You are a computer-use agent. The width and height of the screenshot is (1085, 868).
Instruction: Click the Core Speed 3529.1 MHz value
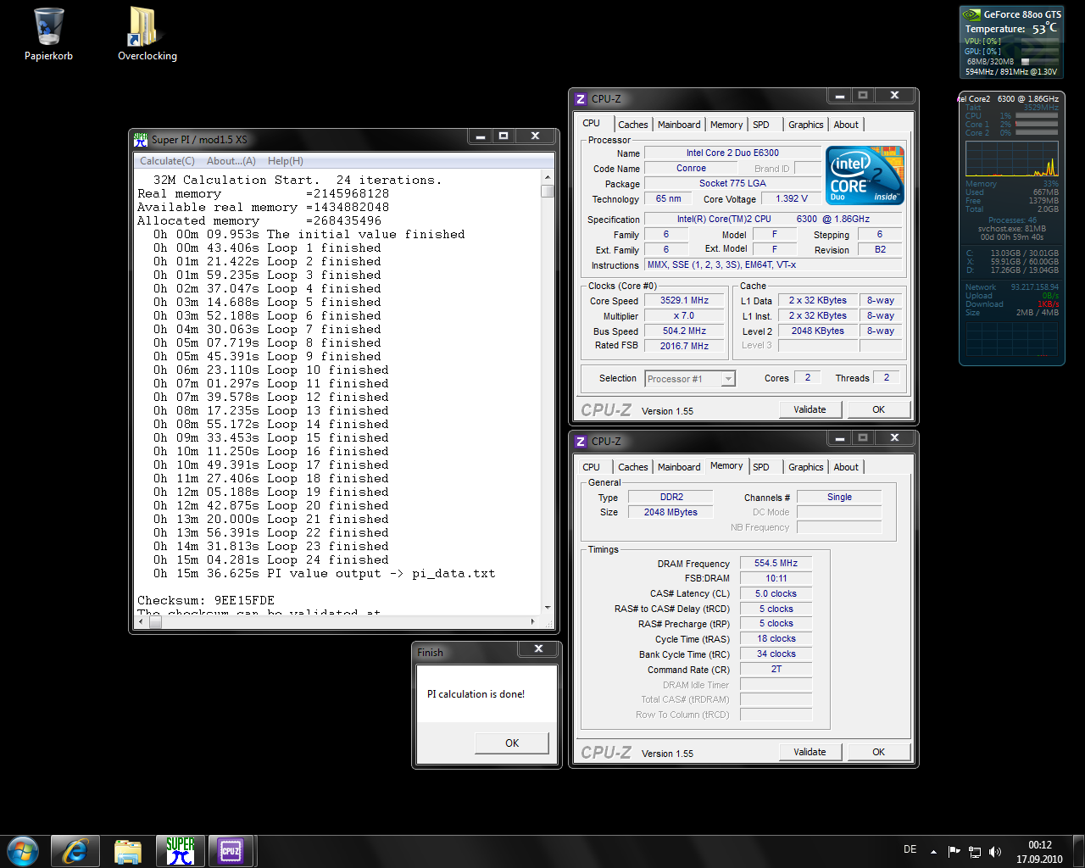[x=684, y=301]
